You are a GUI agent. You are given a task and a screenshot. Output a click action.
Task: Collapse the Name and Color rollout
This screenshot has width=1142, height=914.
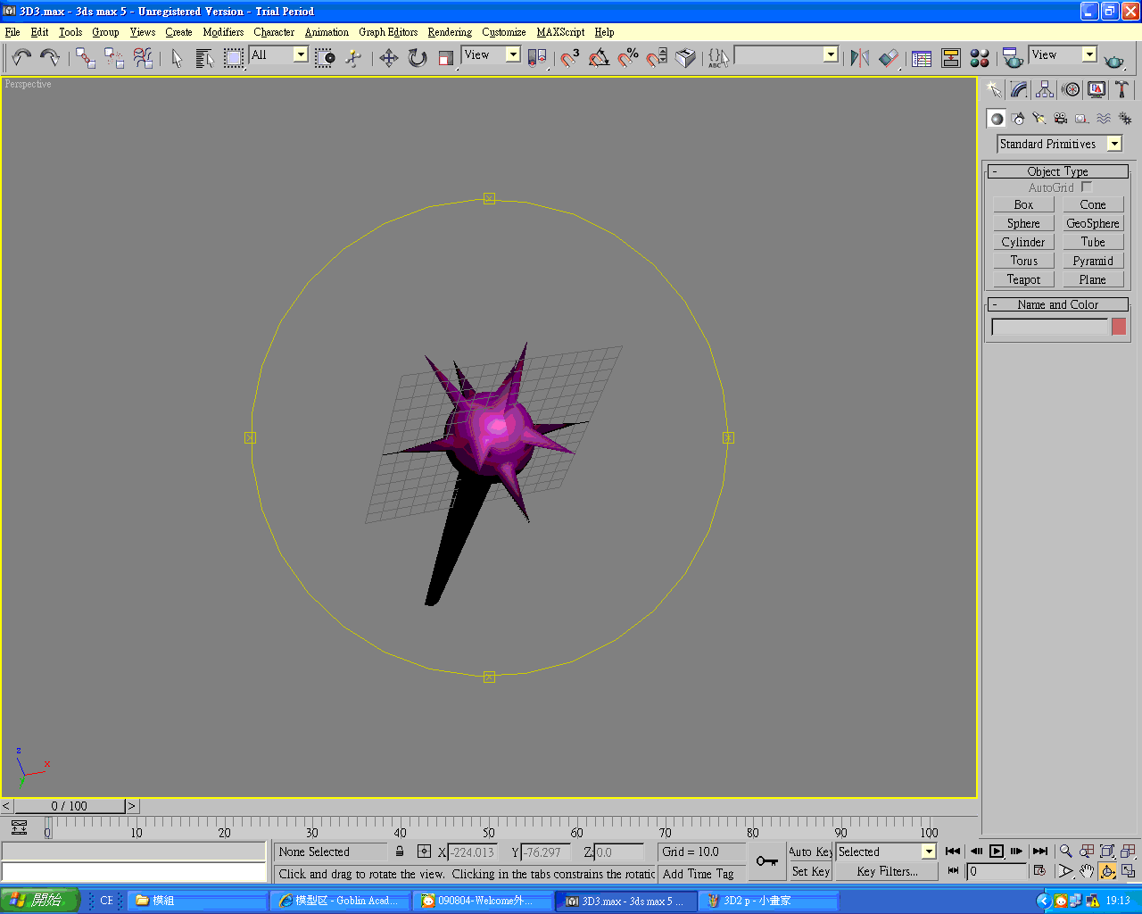1058,304
